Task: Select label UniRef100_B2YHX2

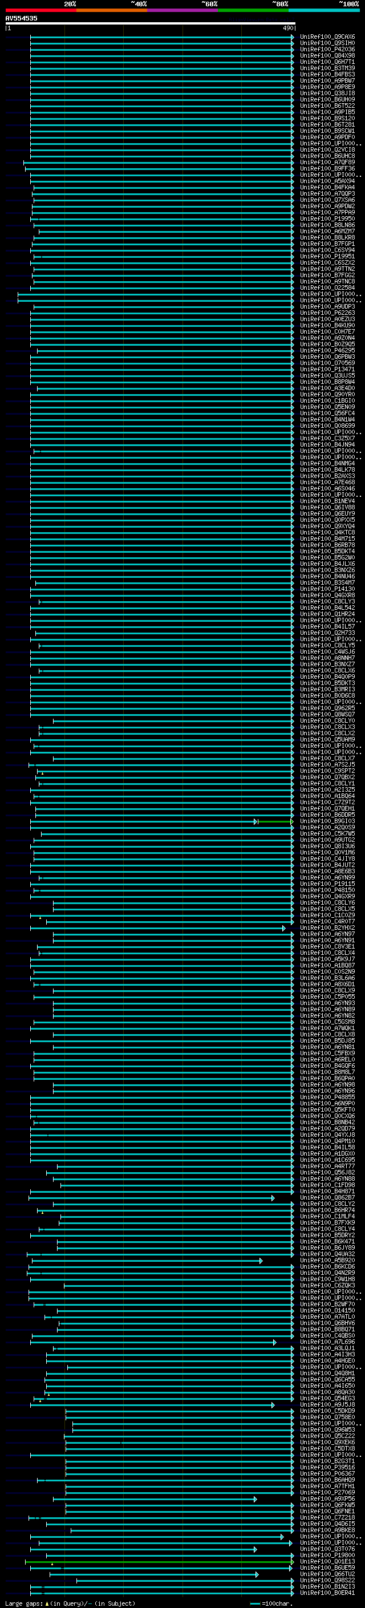Action: [x=327, y=927]
